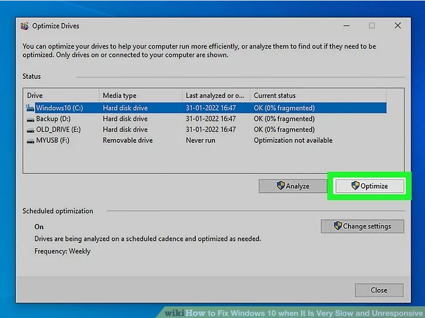Close the dialog with the X button
The height and width of the screenshot is (318, 425).
[398, 26]
